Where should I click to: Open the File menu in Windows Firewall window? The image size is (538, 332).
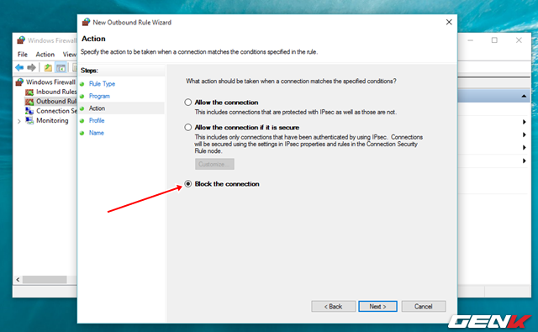click(23, 54)
